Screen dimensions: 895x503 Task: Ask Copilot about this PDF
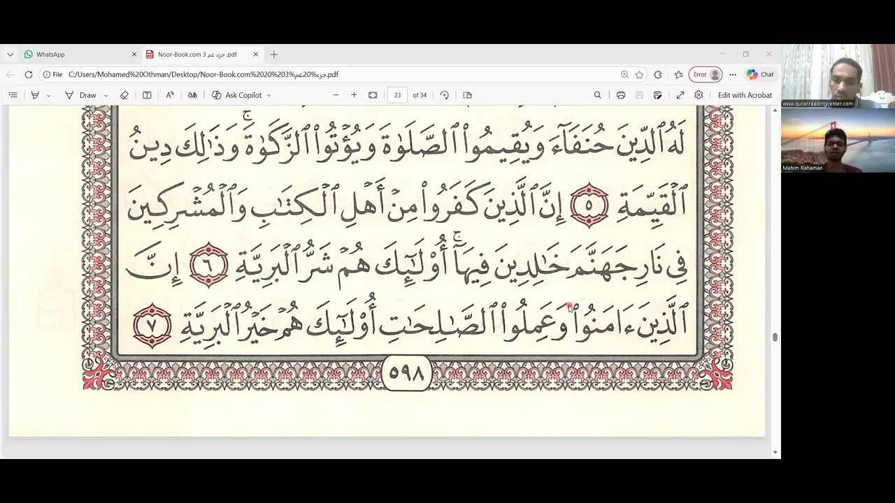pos(237,95)
